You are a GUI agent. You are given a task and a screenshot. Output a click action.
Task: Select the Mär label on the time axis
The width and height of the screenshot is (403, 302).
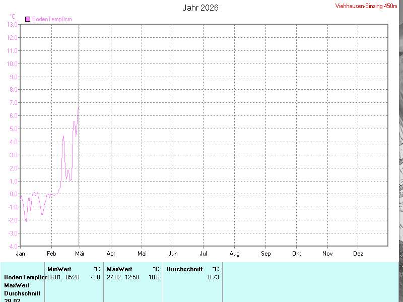(80, 253)
